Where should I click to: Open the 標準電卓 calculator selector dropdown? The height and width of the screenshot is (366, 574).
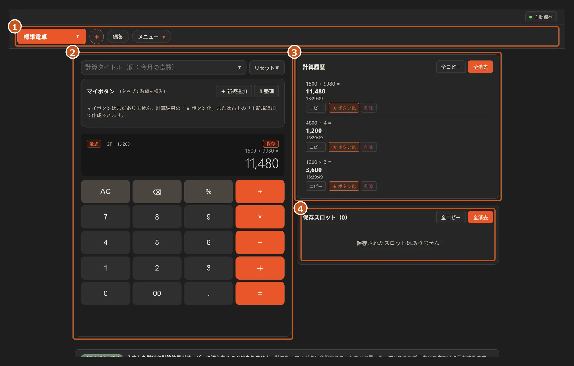pos(51,37)
